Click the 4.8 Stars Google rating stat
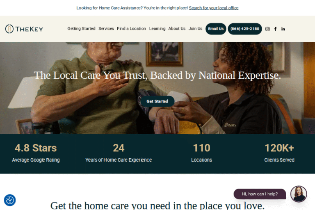The image size is (315, 210). click(x=36, y=153)
